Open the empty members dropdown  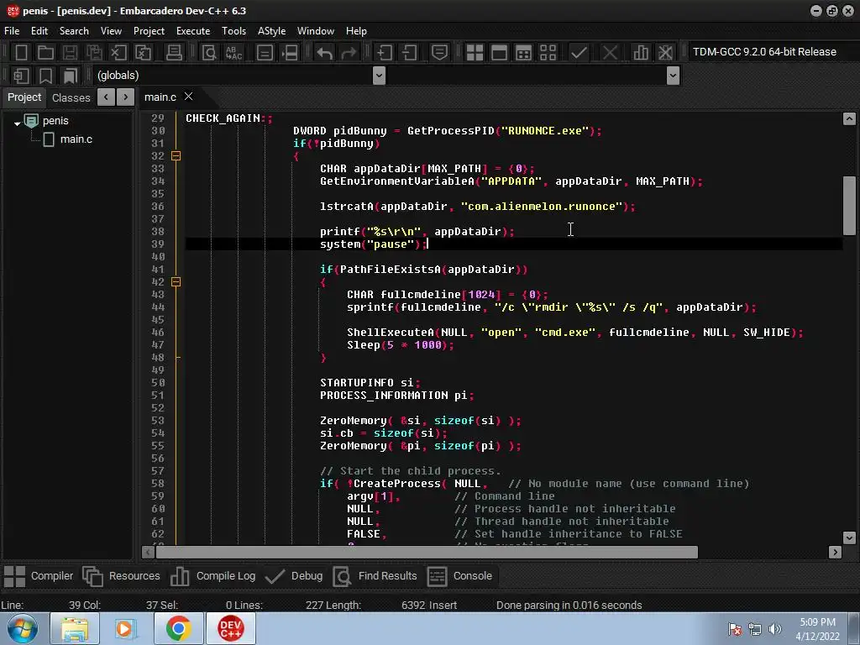673,76
